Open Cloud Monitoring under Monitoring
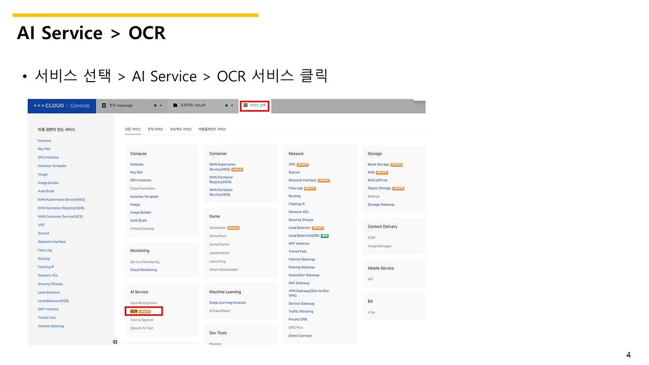649x365 pixels. (143, 270)
